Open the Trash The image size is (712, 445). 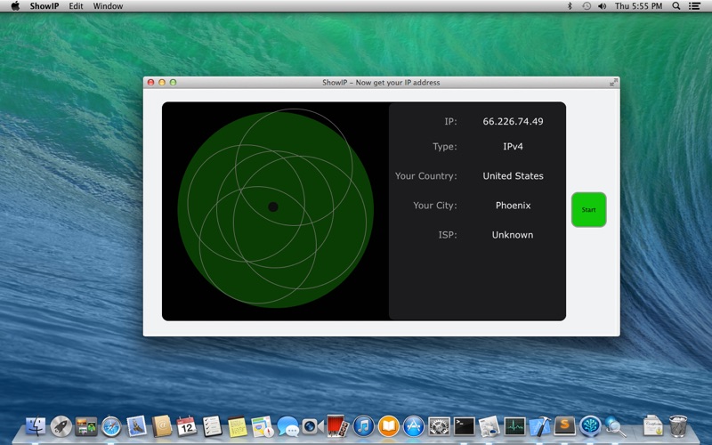point(678,426)
